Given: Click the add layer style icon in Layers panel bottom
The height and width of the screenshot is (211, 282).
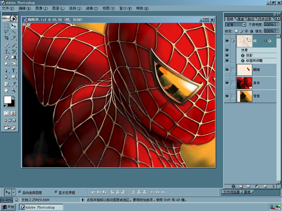Looking at the screenshot, I should (233, 186).
